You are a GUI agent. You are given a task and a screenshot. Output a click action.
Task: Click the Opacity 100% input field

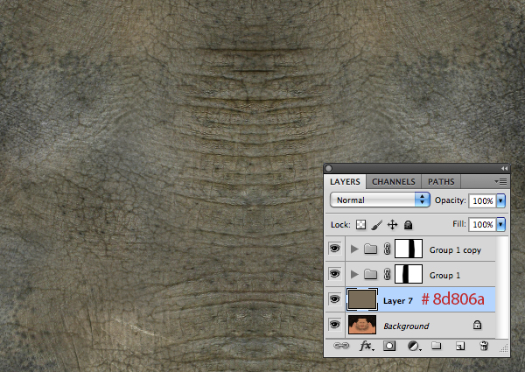coord(482,200)
